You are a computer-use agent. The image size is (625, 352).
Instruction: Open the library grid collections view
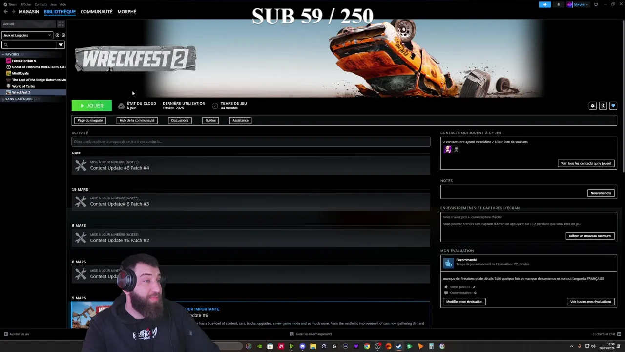pyautogui.click(x=61, y=24)
